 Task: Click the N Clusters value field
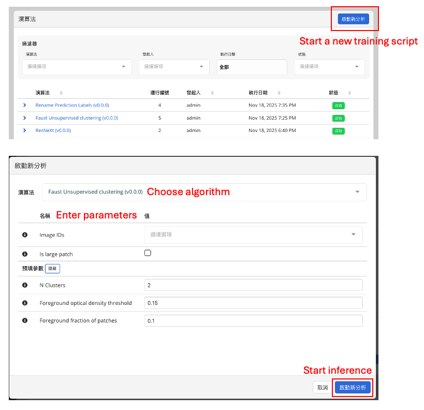[253, 285]
